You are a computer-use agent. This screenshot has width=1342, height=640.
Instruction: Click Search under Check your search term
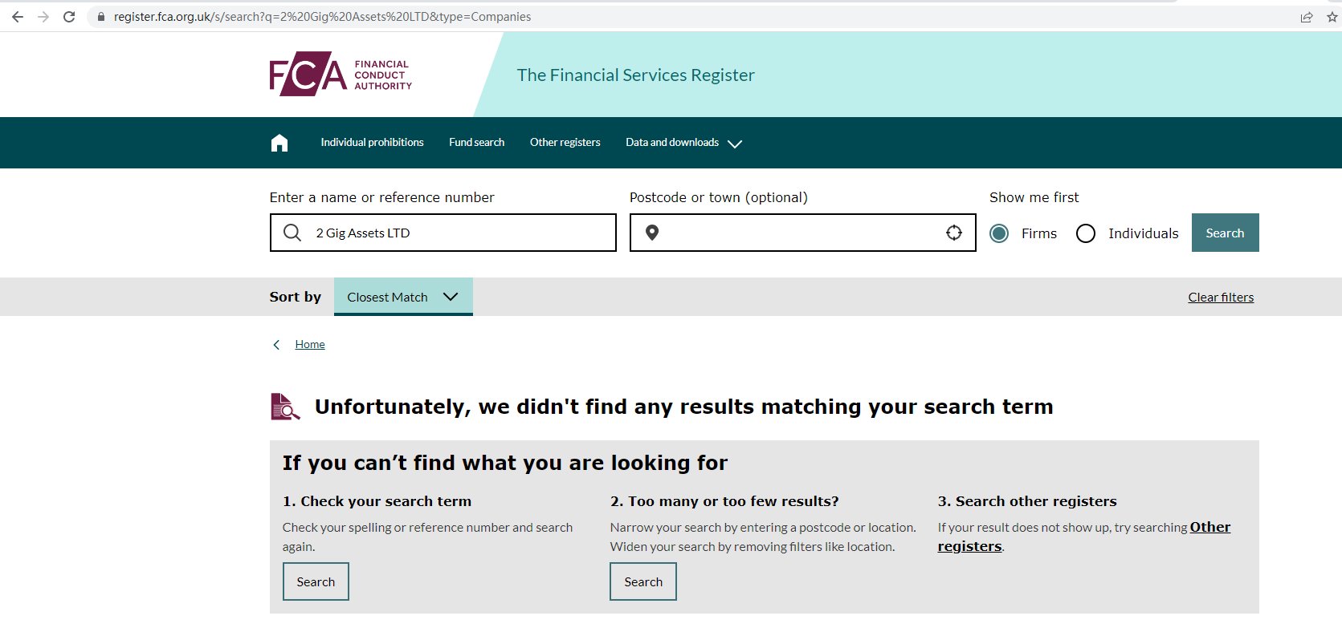pyautogui.click(x=316, y=581)
